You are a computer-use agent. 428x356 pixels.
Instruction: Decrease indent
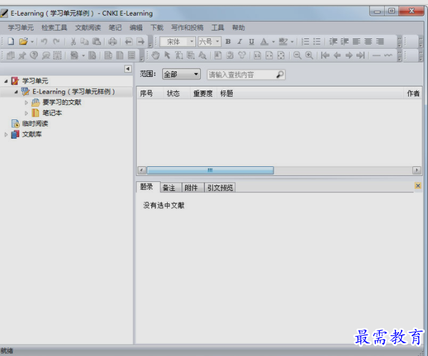click(x=333, y=41)
